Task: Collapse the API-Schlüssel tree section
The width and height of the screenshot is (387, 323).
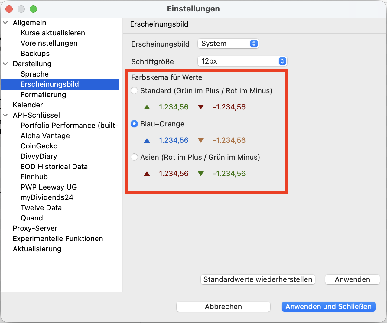Action: [5, 115]
